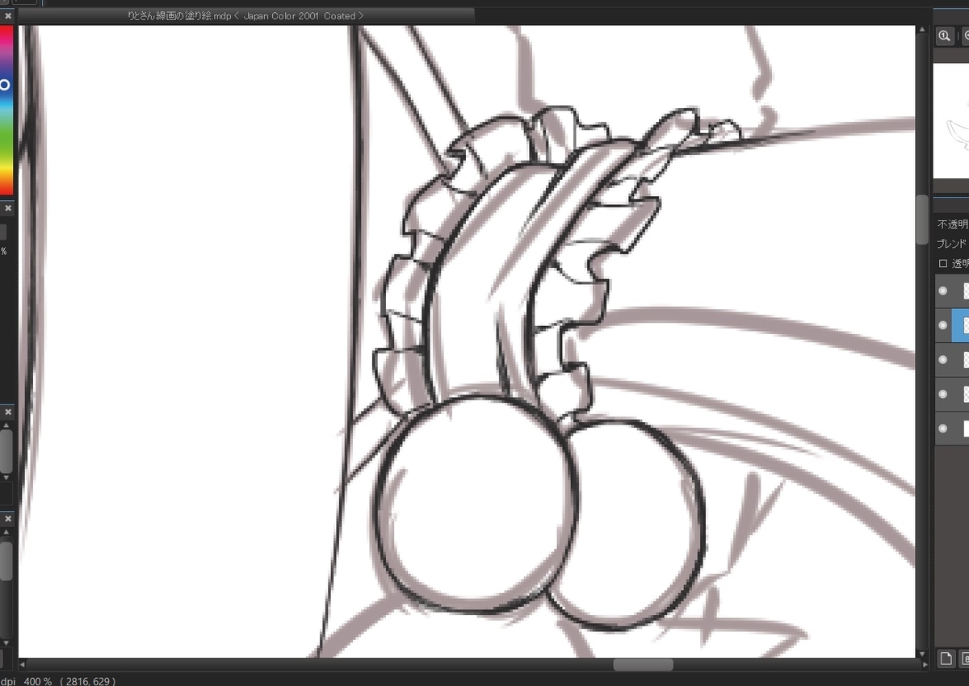The width and height of the screenshot is (969, 686).
Task: Enable the 透明 protect checkbox
Action: coord(942,263)
